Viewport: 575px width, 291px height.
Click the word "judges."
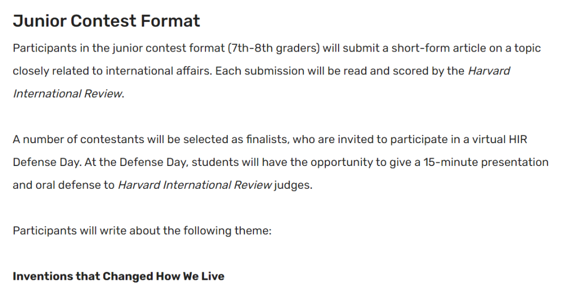(x=293, y=185)
